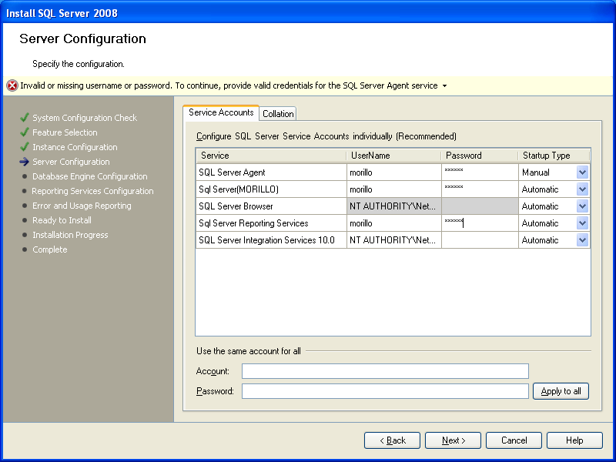Viewport: 616px width, 462px height.
Task: Open Startup Type dropdown for SQL Server Agent
Action: (582, 172)
